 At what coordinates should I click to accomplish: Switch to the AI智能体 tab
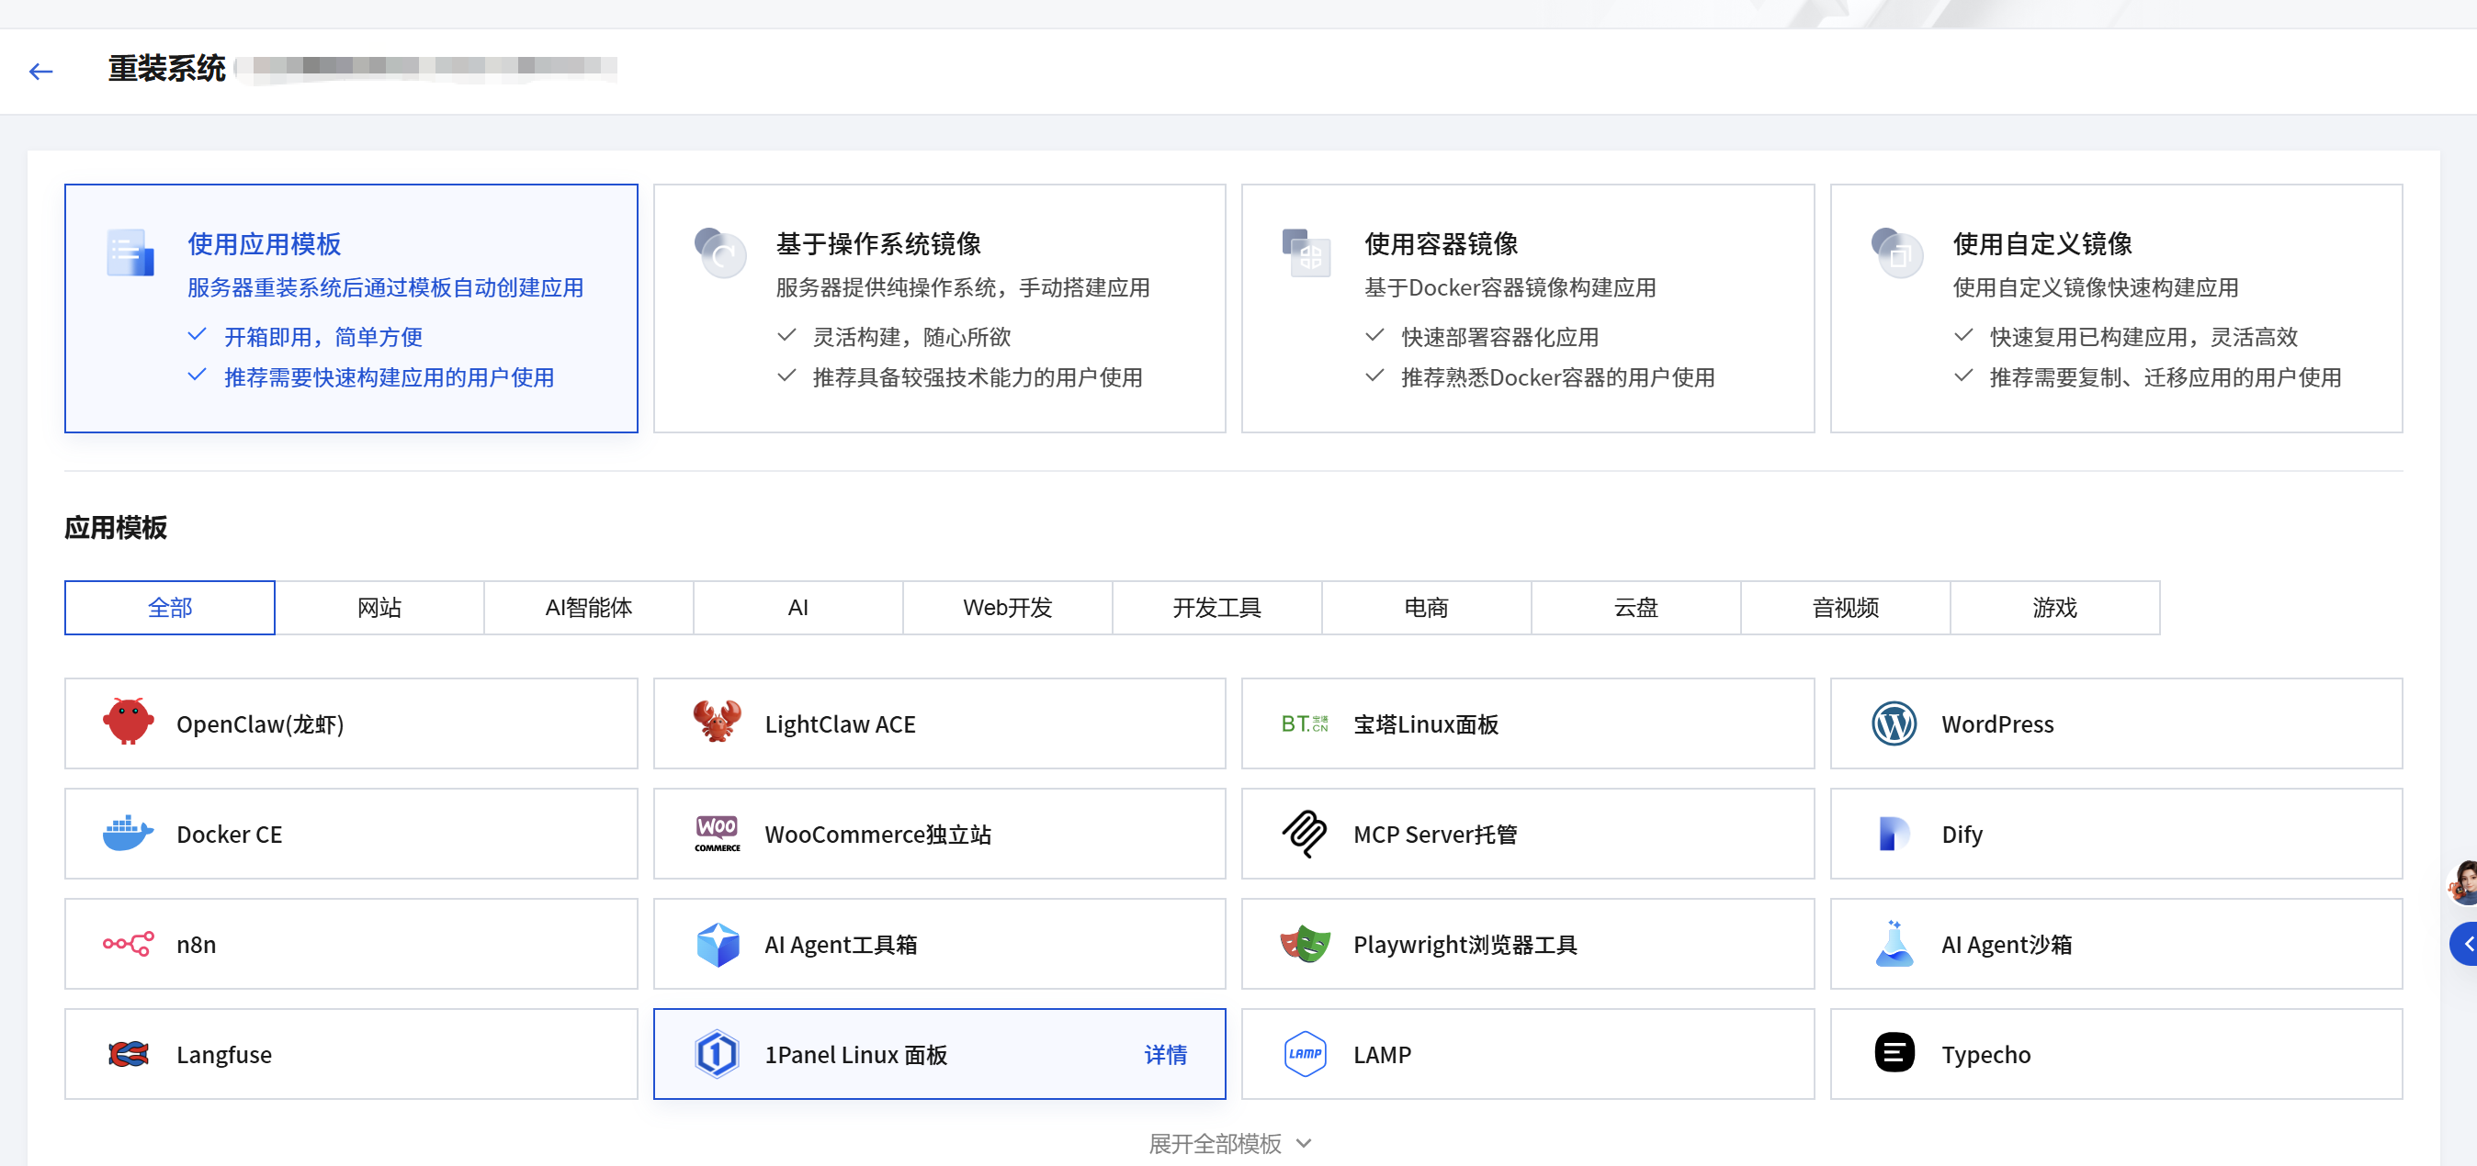click(x=589, y=608)
